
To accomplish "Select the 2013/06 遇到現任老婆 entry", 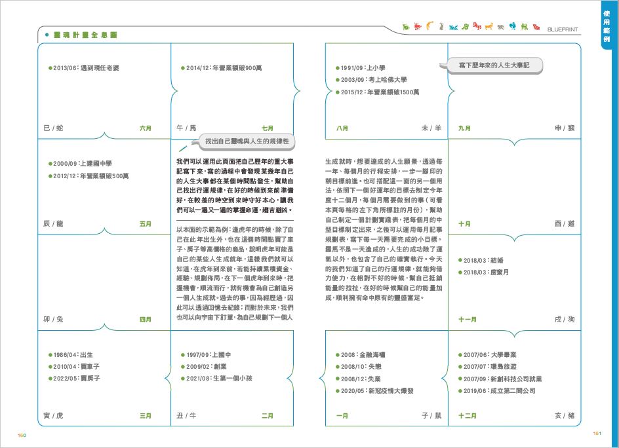I will (x=87, y=68).
